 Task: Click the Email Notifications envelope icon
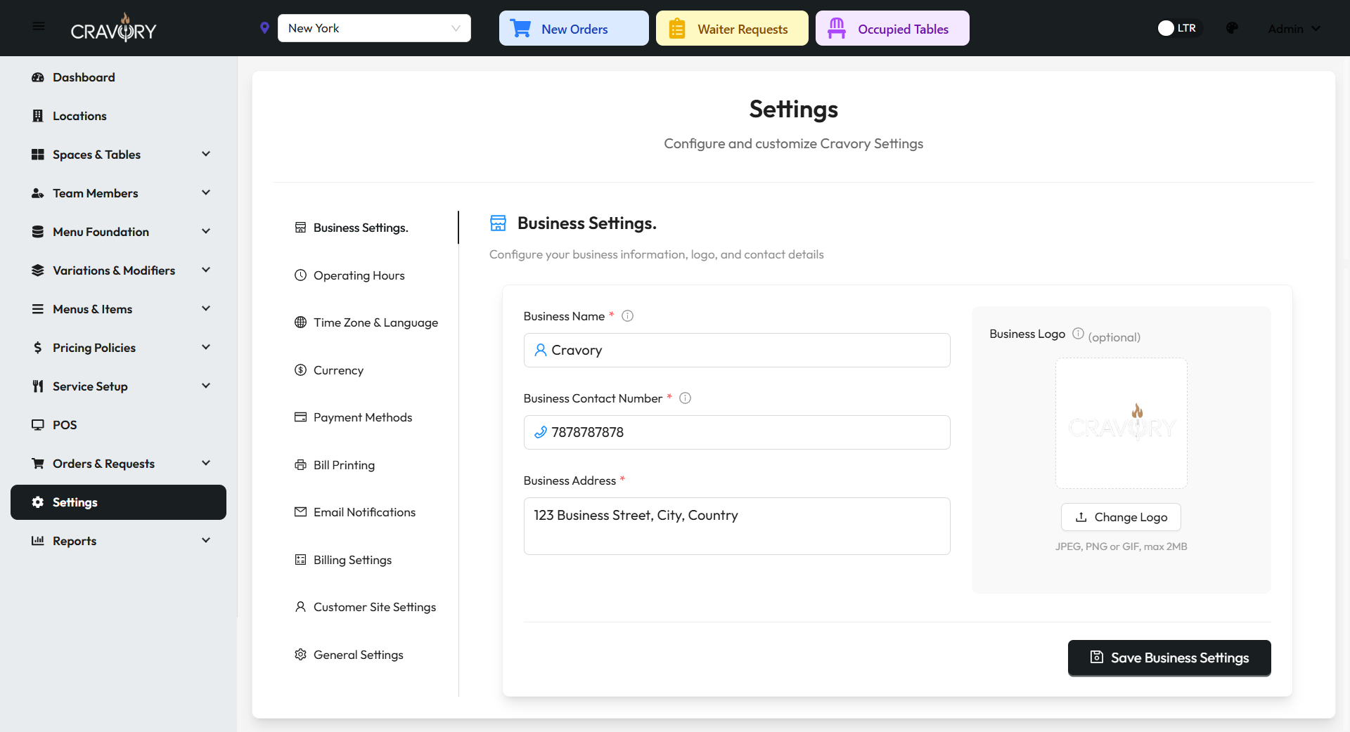tap(300, 512)
